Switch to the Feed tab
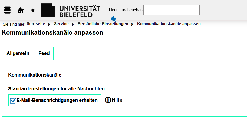Screen dimensions: 247x134 (44, 53)
